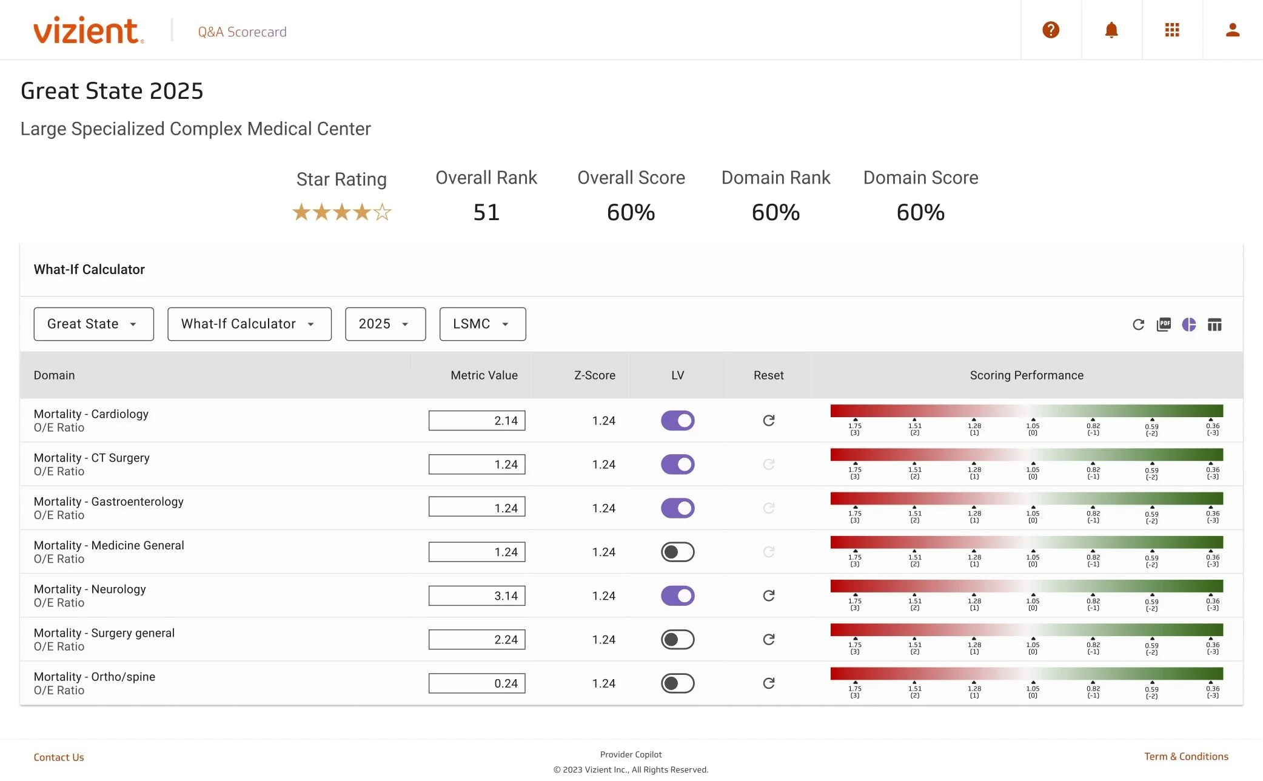Open the What-If Calculator dropdown menu

tap(249, 324)
